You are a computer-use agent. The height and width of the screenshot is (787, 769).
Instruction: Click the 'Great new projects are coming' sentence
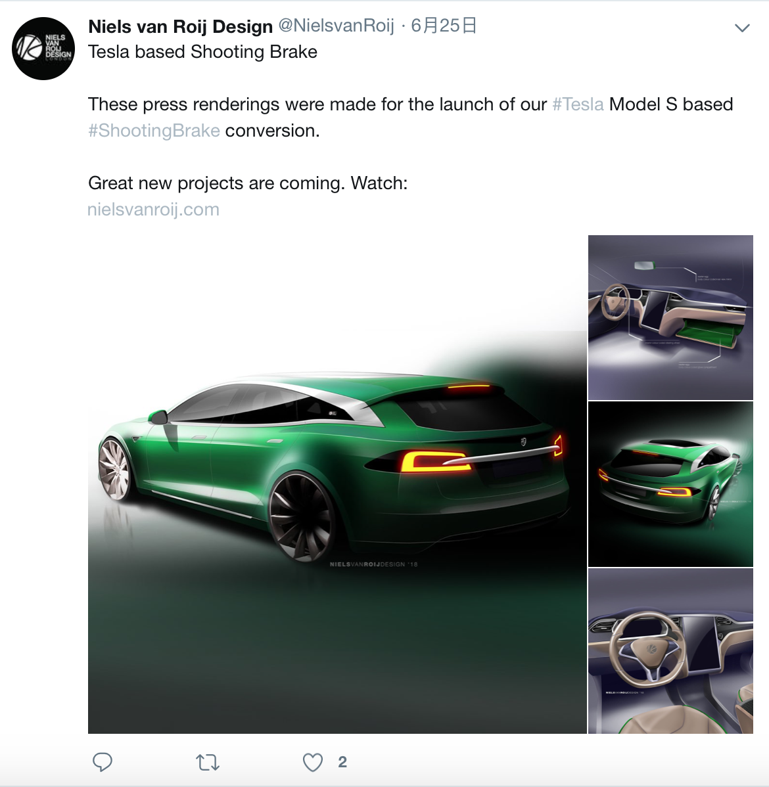point(248,183)
